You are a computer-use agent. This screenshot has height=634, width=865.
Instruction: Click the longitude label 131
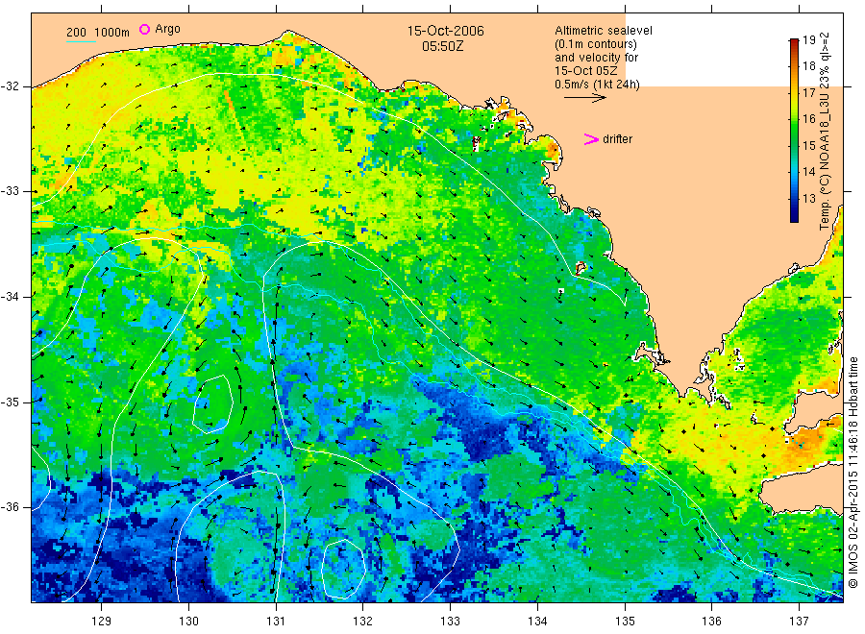pos(276,622)
